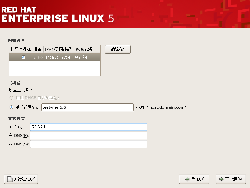Click the 后退(B) back button

tap(194, 179)
